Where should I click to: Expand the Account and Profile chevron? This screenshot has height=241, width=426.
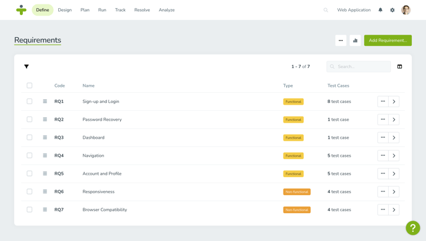[394, 173]
